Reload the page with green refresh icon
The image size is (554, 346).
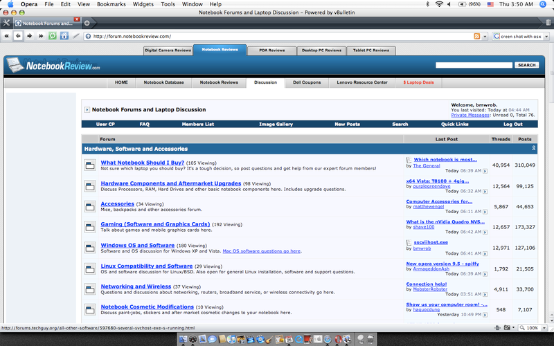pyautogui.click(x=53, y=36)
